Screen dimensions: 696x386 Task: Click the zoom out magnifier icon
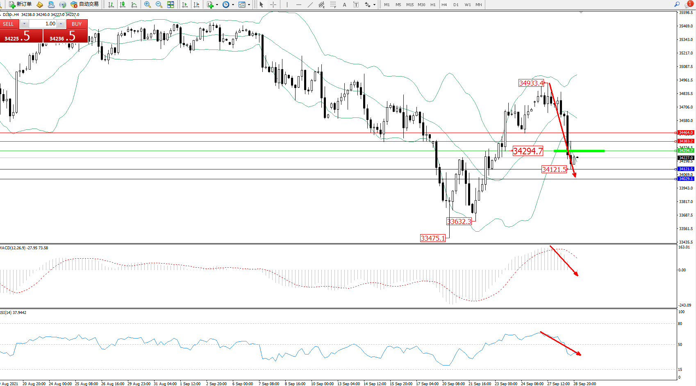click(159, 5)
